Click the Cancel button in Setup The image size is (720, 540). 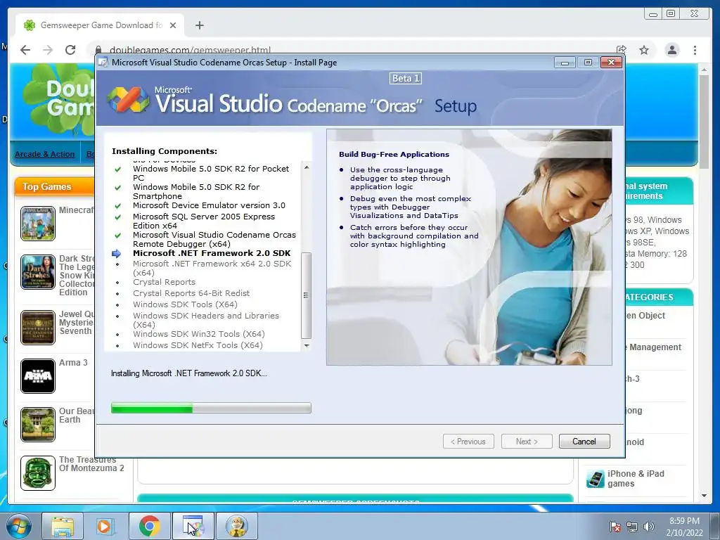584,442
